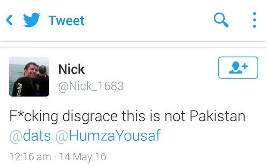Open the @dats mention

pos(30,136)
